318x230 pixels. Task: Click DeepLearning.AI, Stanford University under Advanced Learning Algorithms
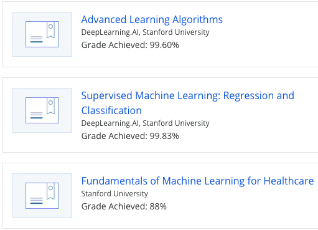(145, 32)
